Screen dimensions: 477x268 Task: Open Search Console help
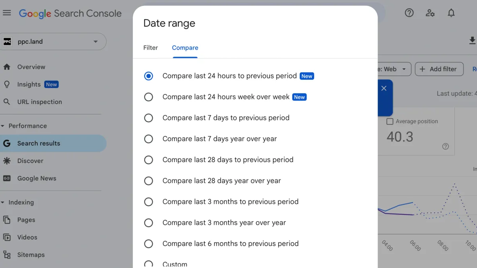click(x=409, y=13)
